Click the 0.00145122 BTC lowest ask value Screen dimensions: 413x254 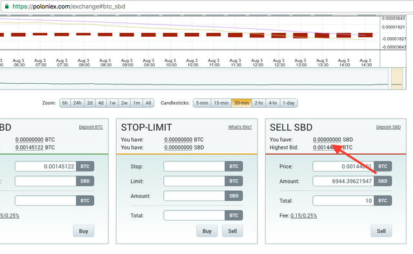point(29,148)
